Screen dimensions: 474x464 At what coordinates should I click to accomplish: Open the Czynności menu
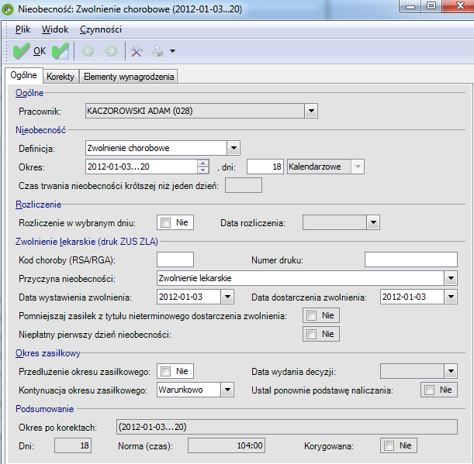[x=101, y=29]
